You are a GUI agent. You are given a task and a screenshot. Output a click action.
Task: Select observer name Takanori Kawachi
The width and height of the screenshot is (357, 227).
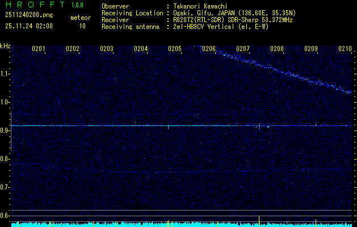coord(200,6)
